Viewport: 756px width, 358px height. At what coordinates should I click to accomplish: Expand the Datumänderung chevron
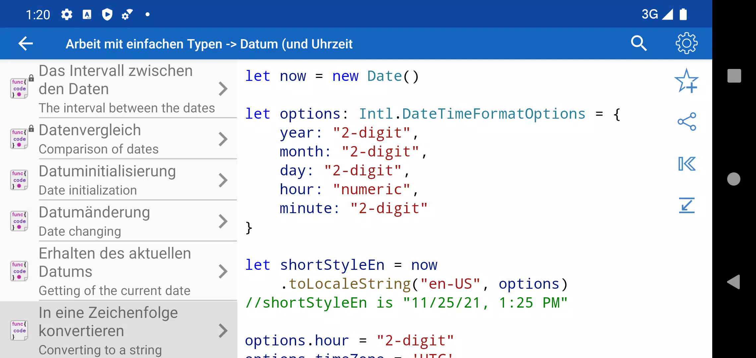(223, 221)
